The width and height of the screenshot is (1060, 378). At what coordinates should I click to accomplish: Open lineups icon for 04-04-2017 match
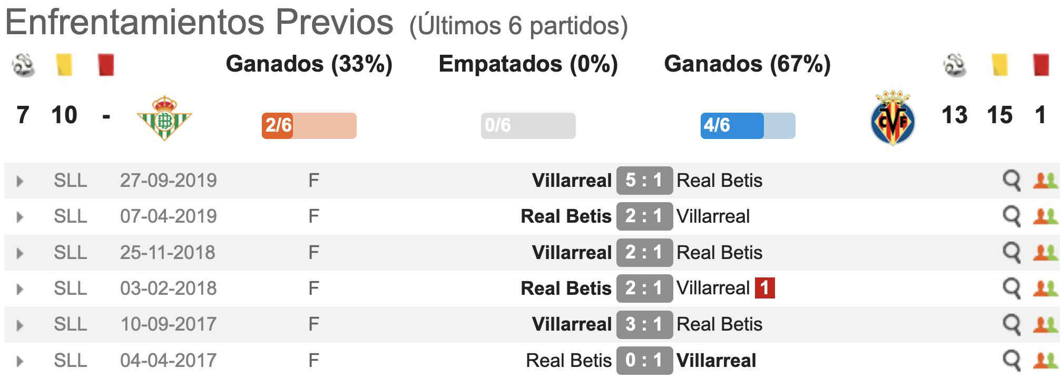click(1045, 361)
